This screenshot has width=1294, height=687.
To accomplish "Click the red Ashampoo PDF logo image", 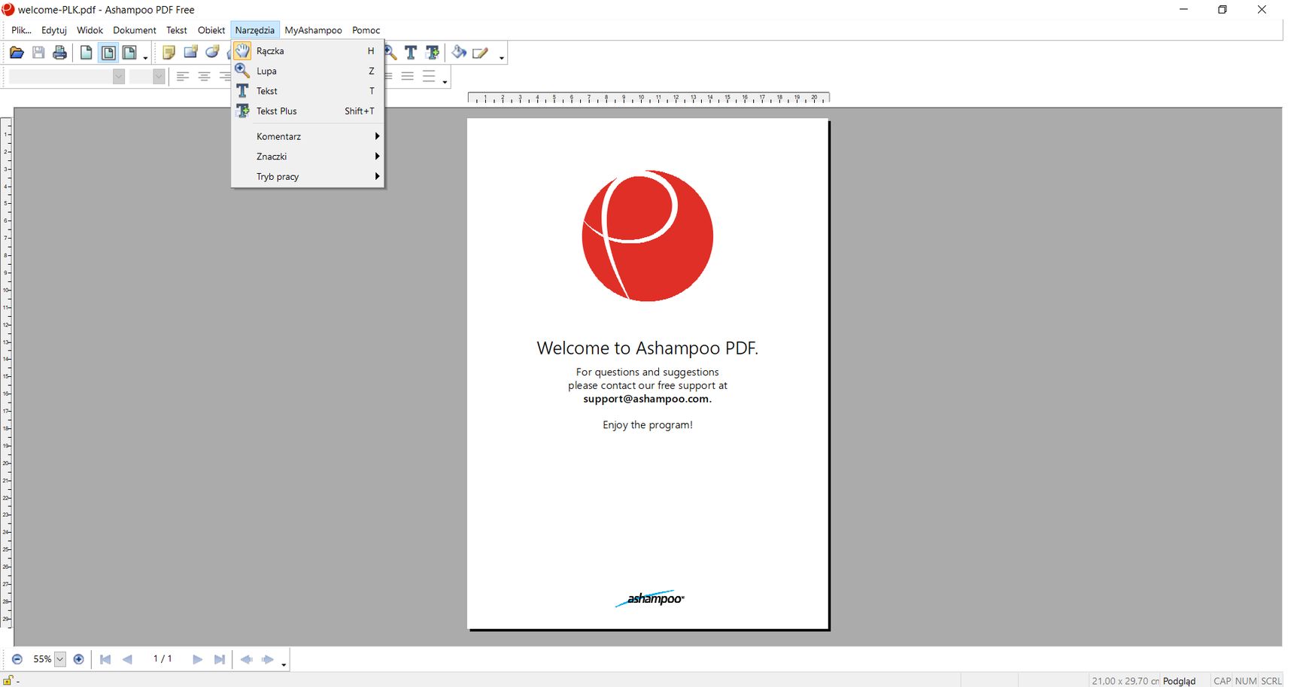I will [648, 236].
